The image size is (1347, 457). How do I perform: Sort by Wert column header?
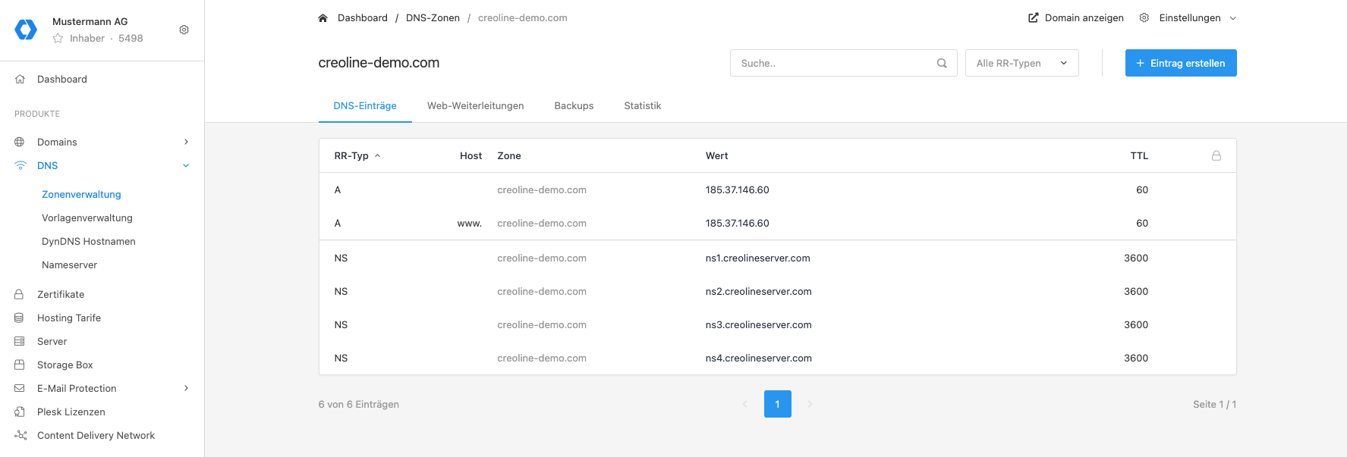[716, 155]
